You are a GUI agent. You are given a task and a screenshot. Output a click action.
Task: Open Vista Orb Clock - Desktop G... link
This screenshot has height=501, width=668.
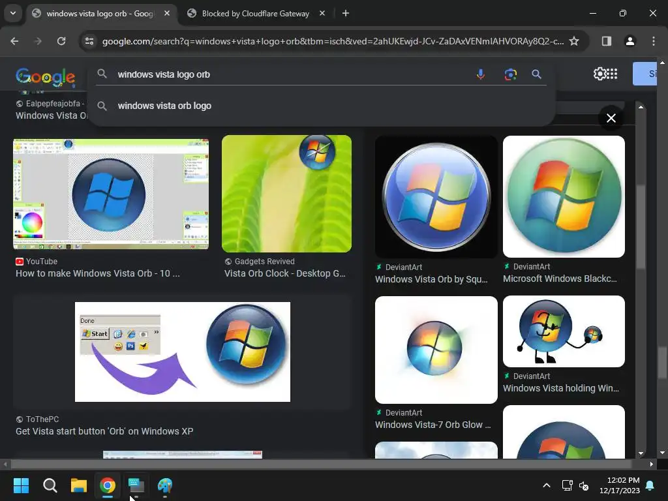click(x=285, y=273)
